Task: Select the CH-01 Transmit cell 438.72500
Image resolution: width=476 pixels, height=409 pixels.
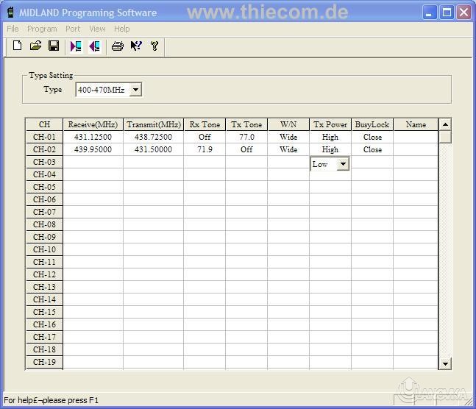Action: 153,137
